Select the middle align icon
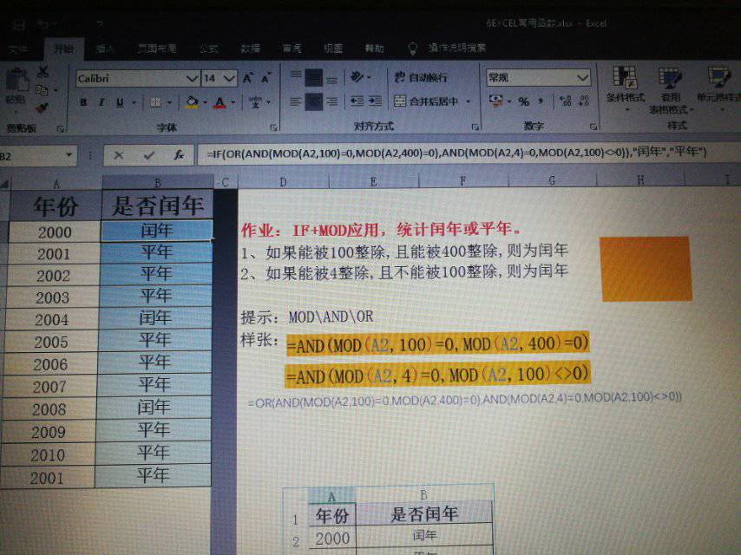This screenshot has width=741, height=555. pyautogui.click(x=313, y=78)
